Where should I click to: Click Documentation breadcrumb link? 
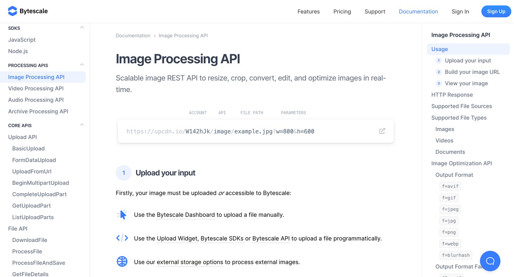point(133,36)
